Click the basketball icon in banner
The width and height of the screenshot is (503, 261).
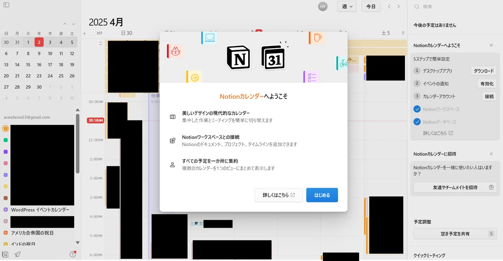tap(194, 77)
